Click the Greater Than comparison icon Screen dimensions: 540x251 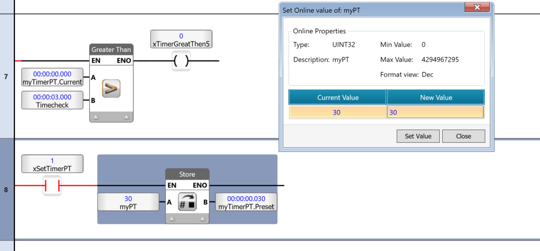point(111,89)
